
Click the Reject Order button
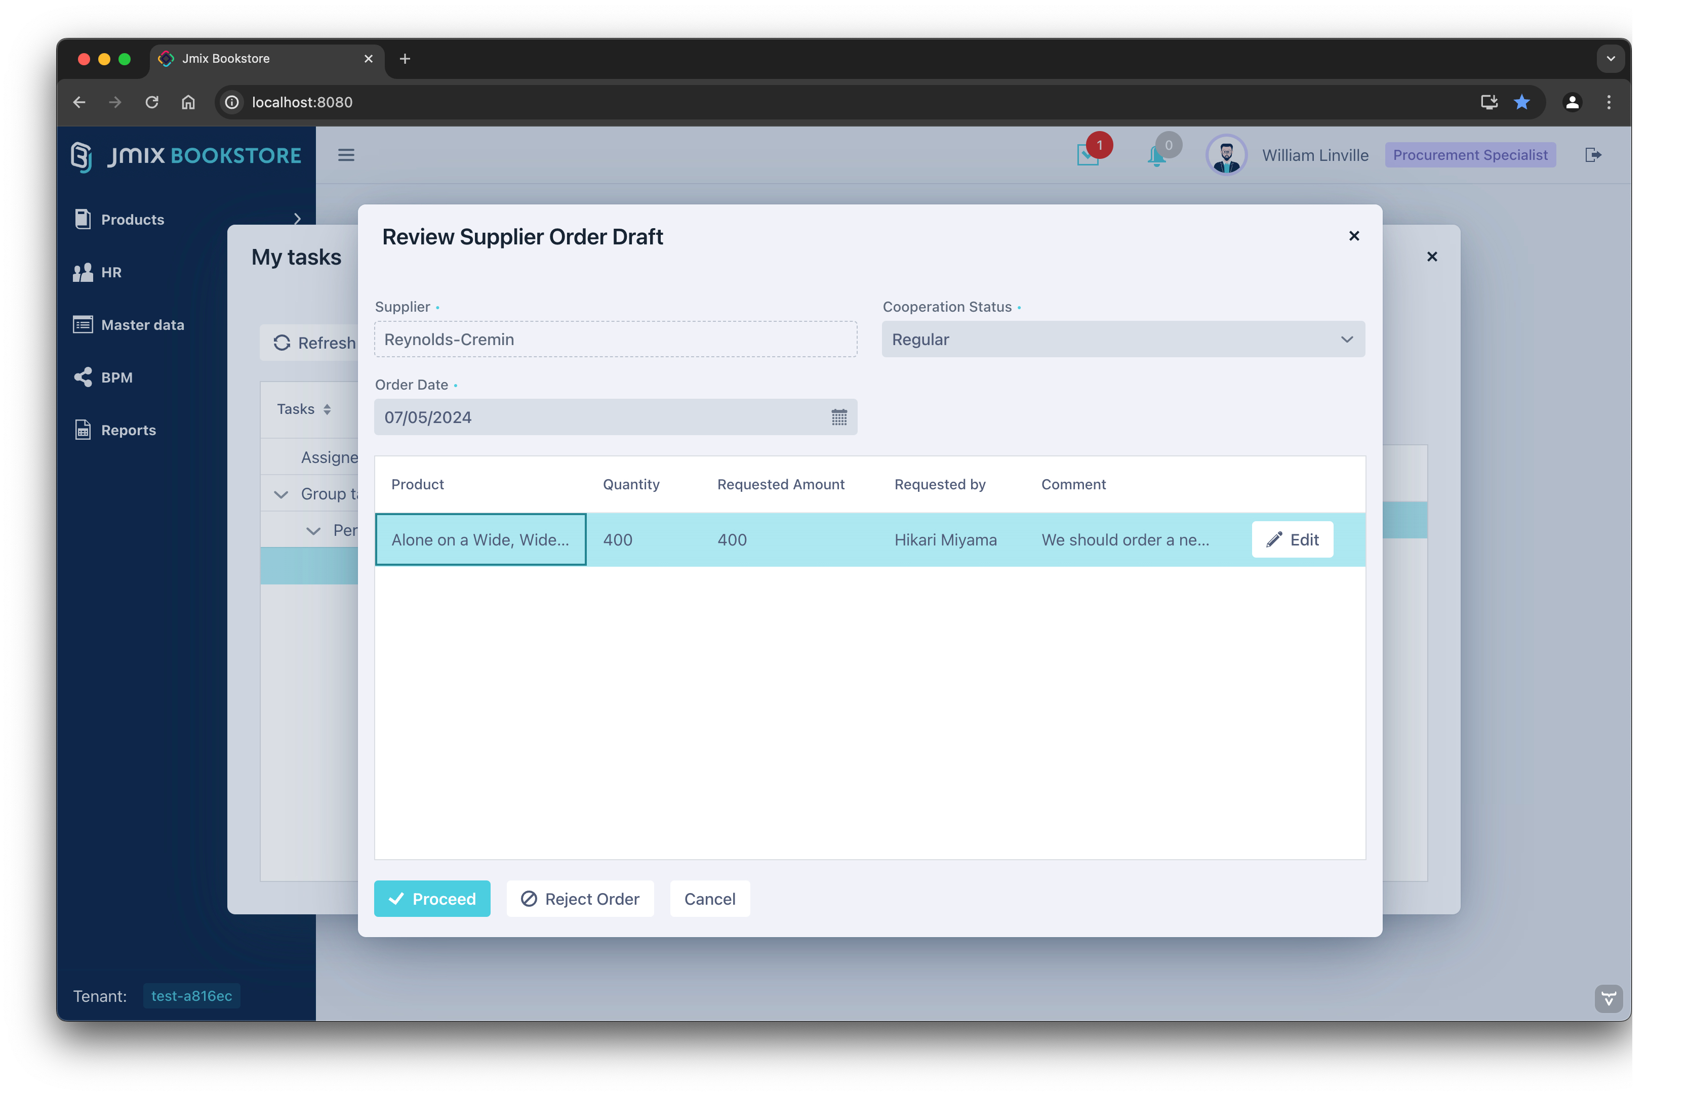click(x=580, y=899)
